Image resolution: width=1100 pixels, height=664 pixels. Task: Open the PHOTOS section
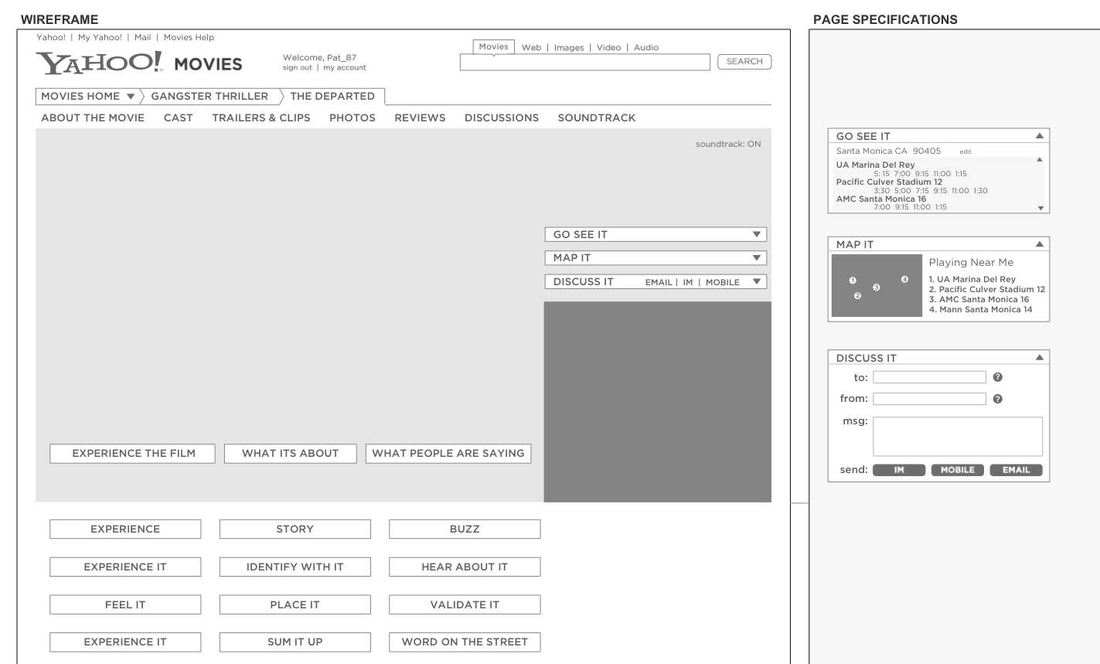352,118
